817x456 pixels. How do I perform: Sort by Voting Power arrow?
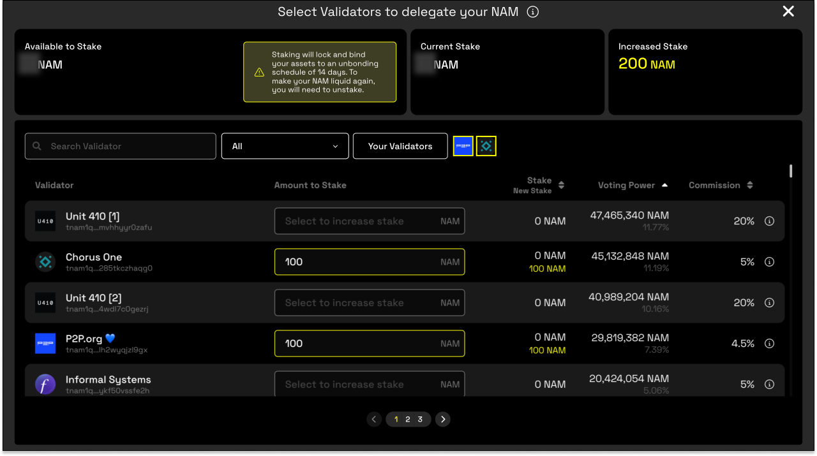pos(664,185)
